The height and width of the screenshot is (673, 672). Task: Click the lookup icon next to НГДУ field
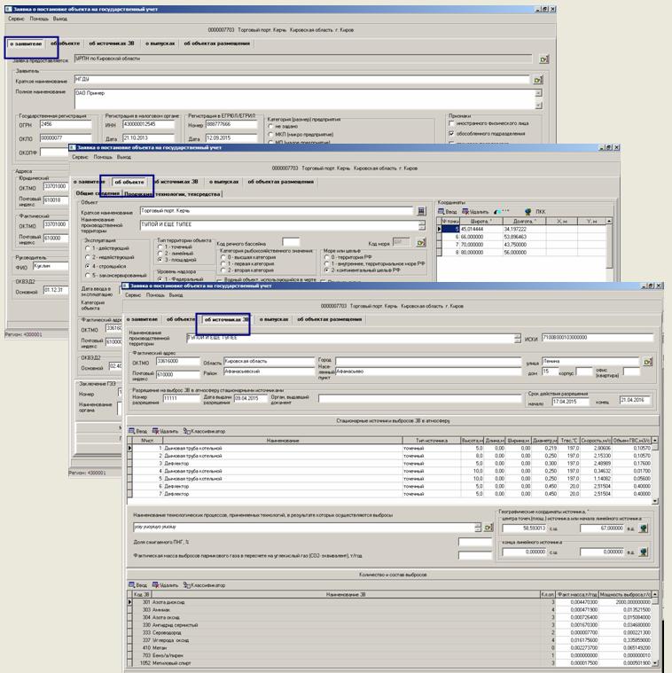point(537,80)
